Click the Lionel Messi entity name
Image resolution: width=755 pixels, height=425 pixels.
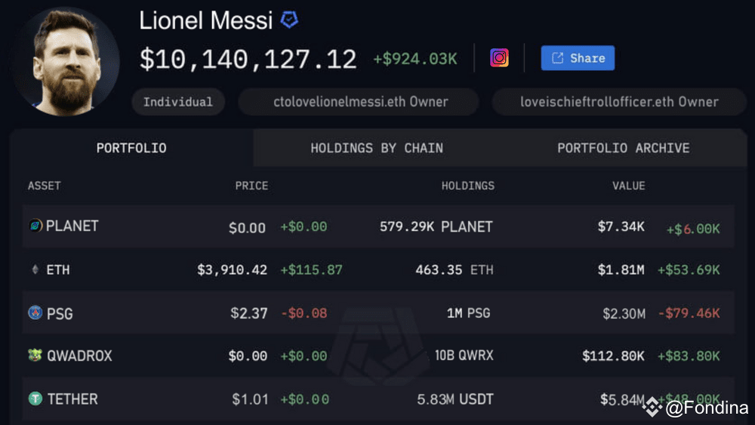coord(205,20)
